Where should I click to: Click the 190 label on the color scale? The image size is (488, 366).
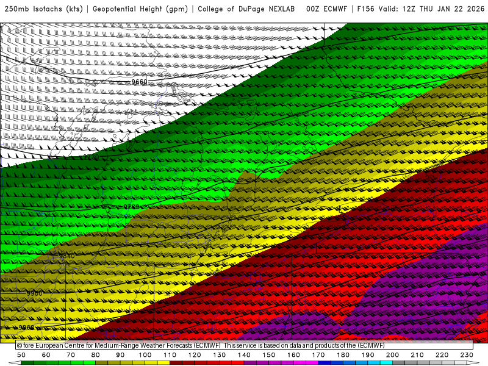368,355
